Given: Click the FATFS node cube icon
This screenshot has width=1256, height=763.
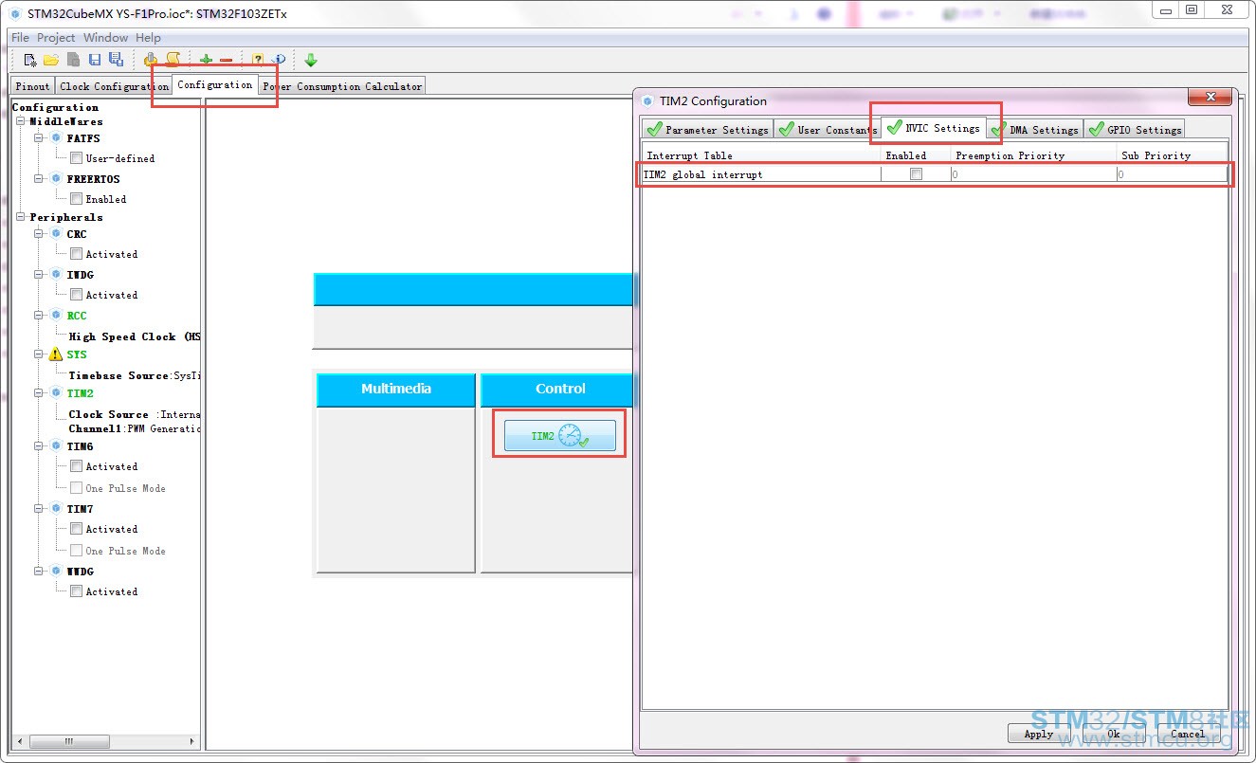Looking at the screenshot, I should (x=56, y=138).
